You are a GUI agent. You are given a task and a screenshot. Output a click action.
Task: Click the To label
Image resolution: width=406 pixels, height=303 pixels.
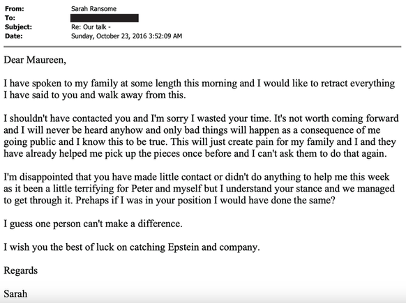pos(10,18)
